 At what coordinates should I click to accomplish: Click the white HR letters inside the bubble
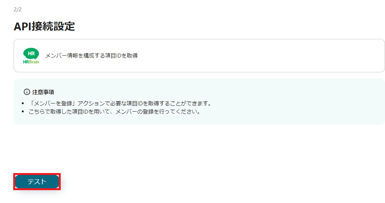(x=31, y=53)
